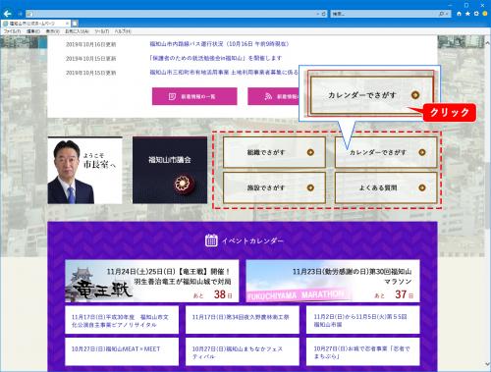Open the 福知山市三和町市有地活用事業 news link
Viewport: 491px width, 372px height.
coord(224,73)
